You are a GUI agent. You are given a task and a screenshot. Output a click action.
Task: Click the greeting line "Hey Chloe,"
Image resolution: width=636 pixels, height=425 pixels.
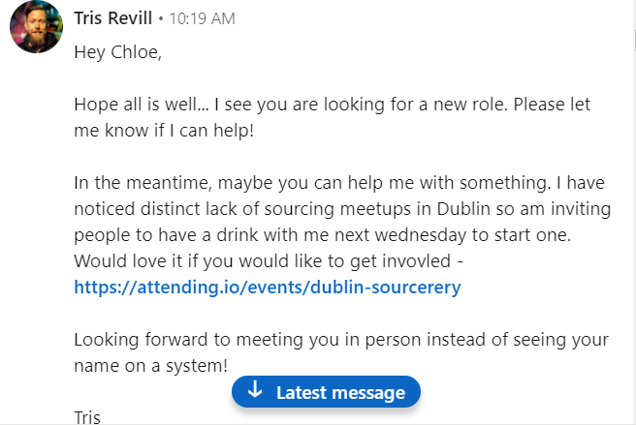pos(118,52)
